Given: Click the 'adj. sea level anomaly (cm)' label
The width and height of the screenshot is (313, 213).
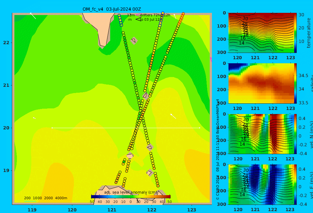Looking at the screenshot, I should coord(131,192).
